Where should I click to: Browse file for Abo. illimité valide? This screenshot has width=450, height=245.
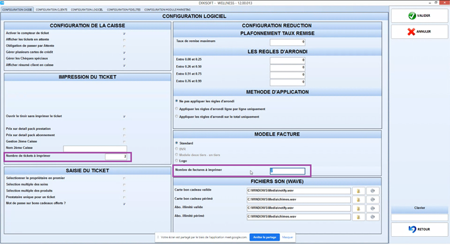pos(358,208)
